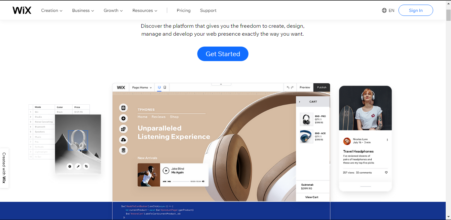Viewport: 451px width, 220px height.
Task: Collapse editor top bar with arrow tab
Action: click(221, 84)
